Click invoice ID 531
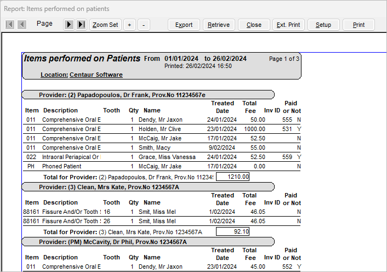This screenshot has width=387, height=272. [x=287, y=129]
